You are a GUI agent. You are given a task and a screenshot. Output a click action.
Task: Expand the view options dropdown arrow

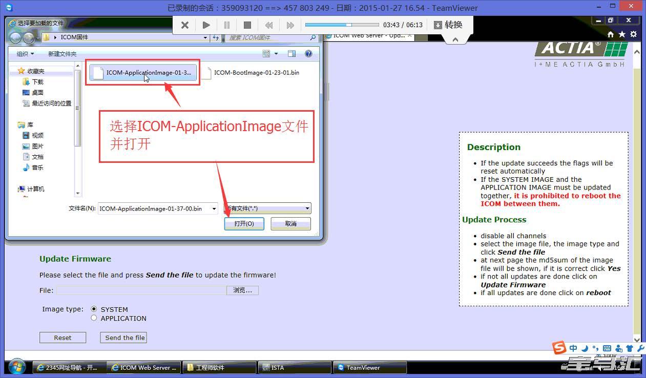[276, 54]
